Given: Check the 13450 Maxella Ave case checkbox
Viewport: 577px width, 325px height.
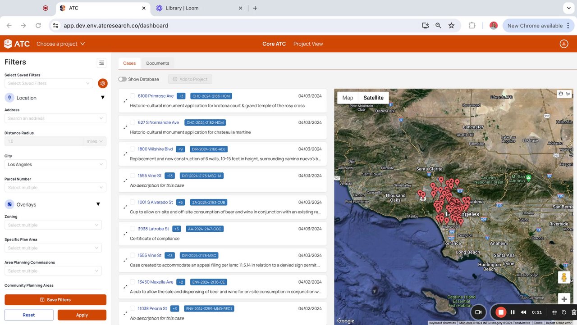Looking at the screenshot, I should tap(133, 282).
